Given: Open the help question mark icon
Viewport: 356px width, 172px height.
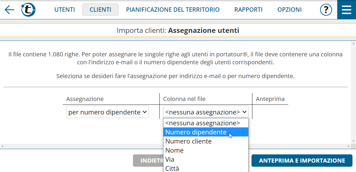Looking at the screenshot, I should (326, 10).
